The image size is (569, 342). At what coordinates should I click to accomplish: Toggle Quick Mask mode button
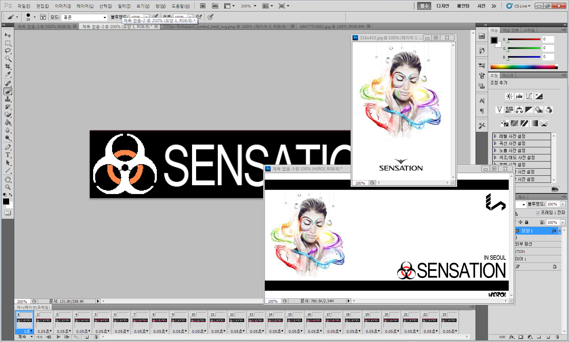click(x=8, y=213)
